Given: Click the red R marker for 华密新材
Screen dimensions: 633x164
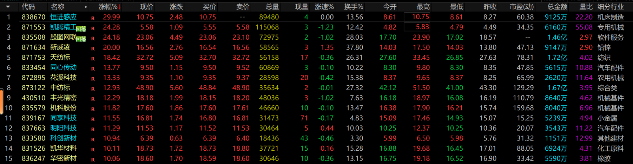Looking at the screenshot, I should 93,160.
